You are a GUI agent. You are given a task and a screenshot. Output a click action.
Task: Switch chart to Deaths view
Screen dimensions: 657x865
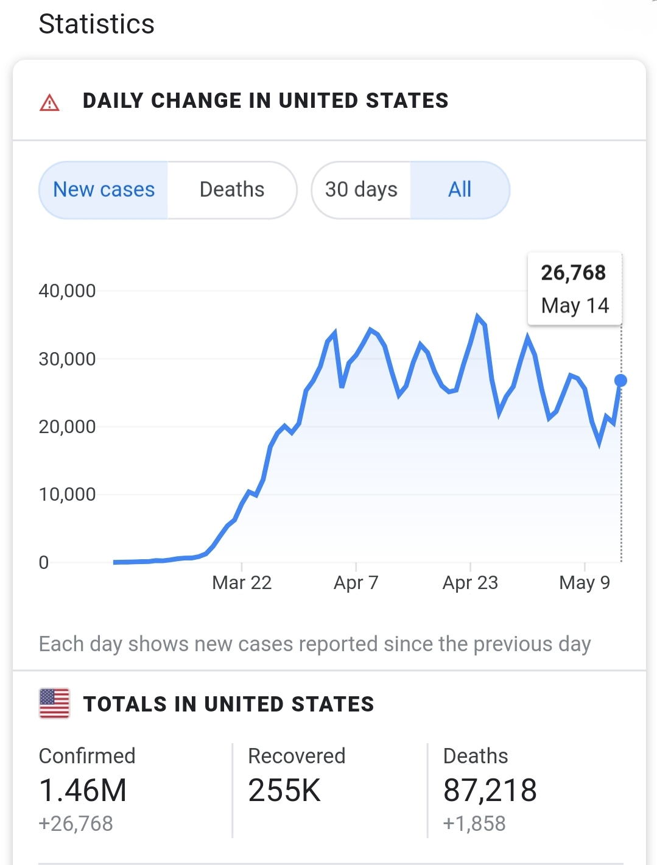click(232, 189)
